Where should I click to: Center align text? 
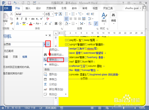coord(71,19)
